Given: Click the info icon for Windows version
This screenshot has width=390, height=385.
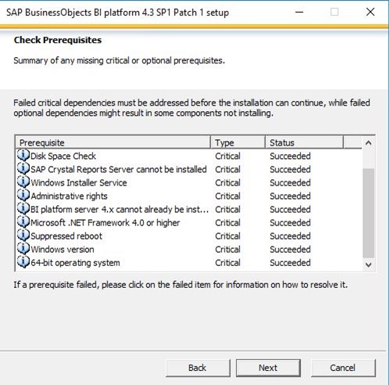Looking at the screenshot, I should tap(23, 248).
